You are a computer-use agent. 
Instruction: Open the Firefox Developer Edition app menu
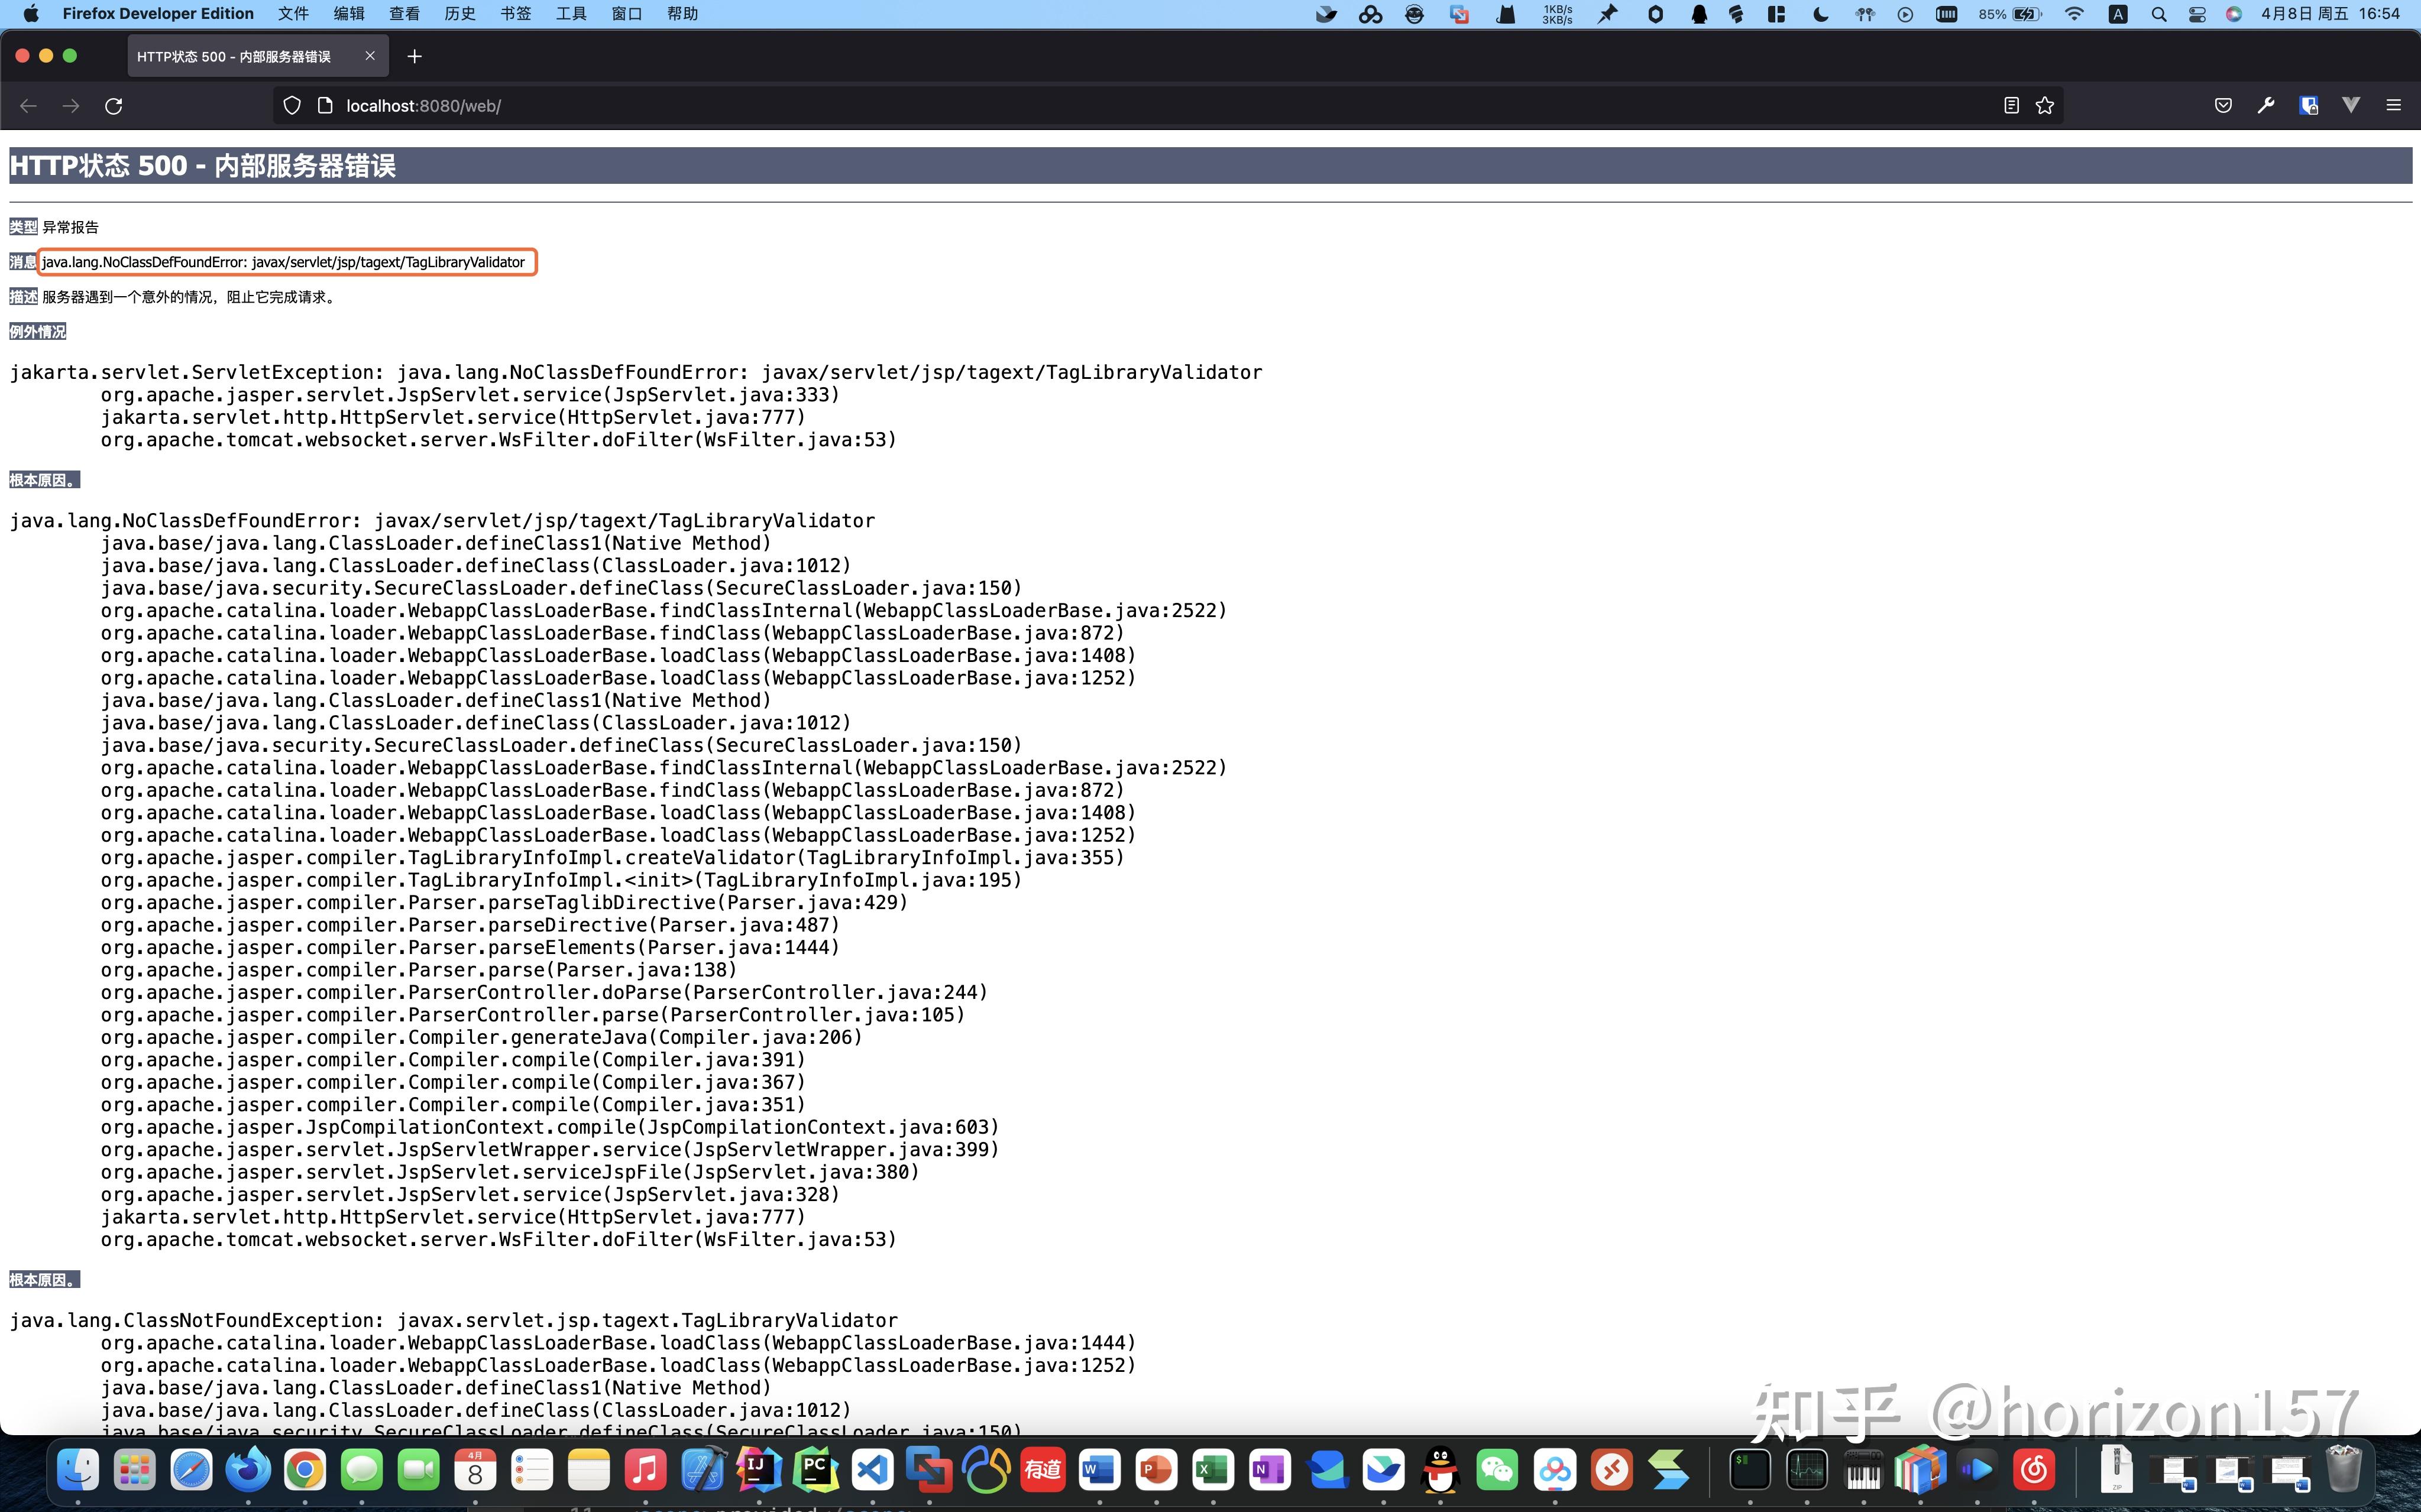(158, 14)
